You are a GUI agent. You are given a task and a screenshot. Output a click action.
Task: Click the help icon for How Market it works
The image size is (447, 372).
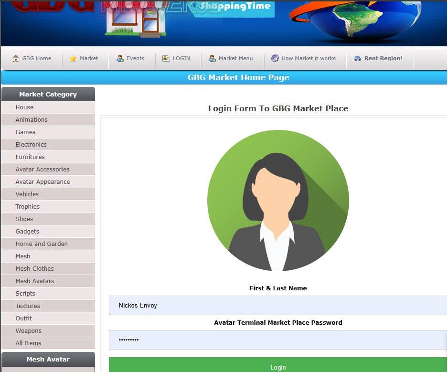tap(275, 58)
